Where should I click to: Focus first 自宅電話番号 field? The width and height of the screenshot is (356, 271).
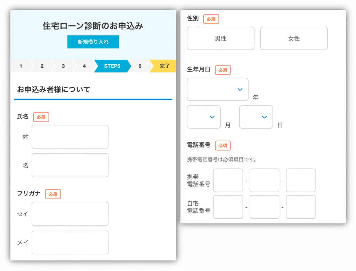228,207
